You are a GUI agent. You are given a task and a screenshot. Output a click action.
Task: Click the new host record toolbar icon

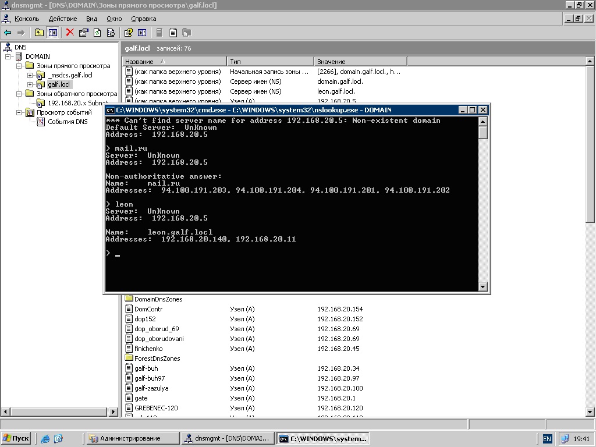pyautogui.click(x=159, y=33)
